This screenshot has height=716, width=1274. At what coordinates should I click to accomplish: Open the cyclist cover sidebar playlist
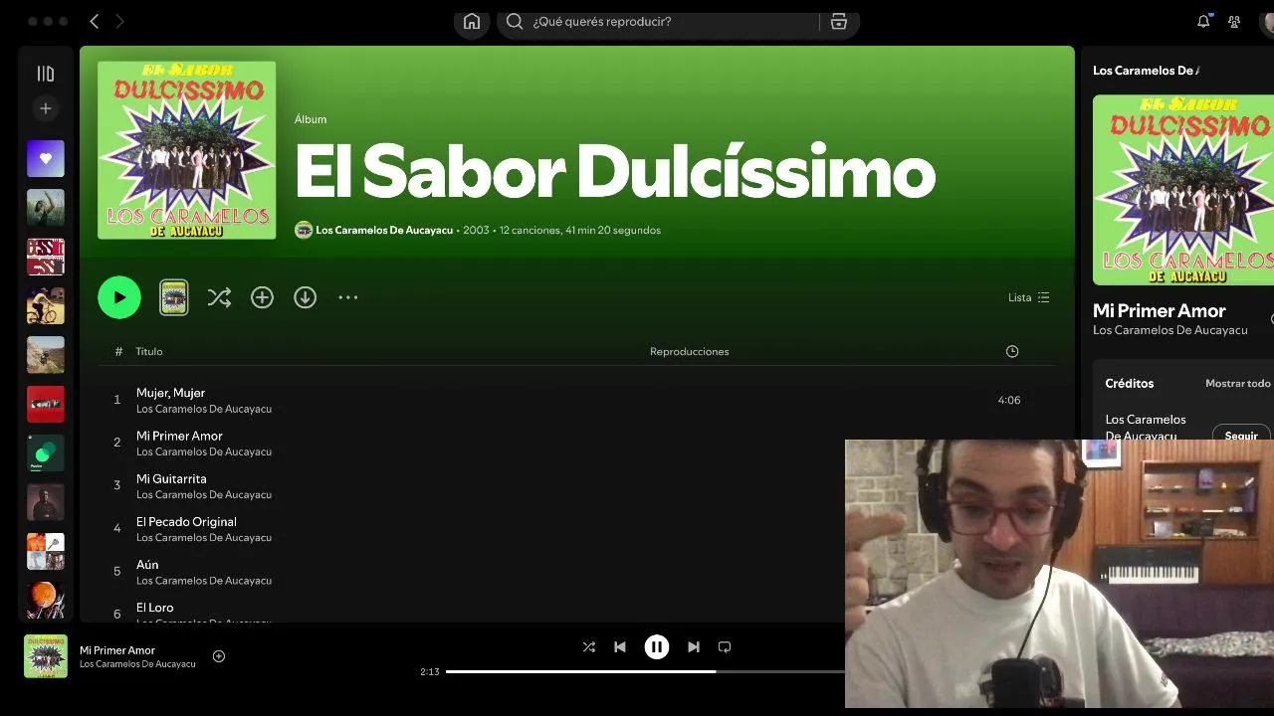(46, 306)
